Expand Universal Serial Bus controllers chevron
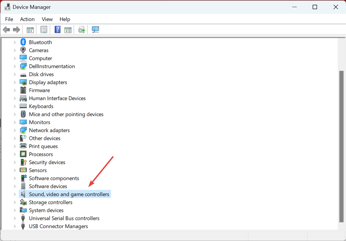Screen dimensions: 346x241 14,218
